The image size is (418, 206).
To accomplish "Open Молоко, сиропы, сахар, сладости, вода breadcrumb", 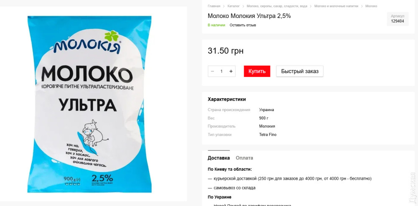I will tap(277, 6).
